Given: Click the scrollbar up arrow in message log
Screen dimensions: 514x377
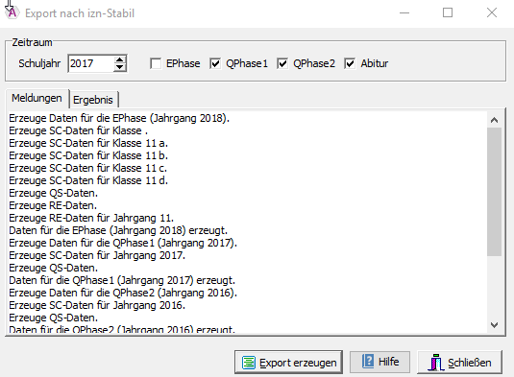Looking at the screenshot, I should coord(495,120).
